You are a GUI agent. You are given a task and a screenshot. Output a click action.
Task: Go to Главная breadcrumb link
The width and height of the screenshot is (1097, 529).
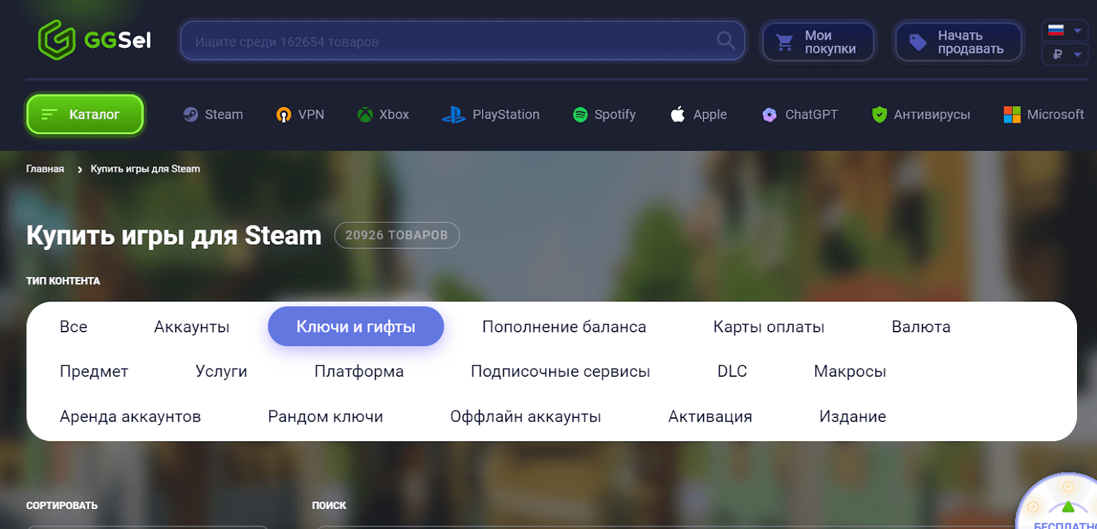45,169
